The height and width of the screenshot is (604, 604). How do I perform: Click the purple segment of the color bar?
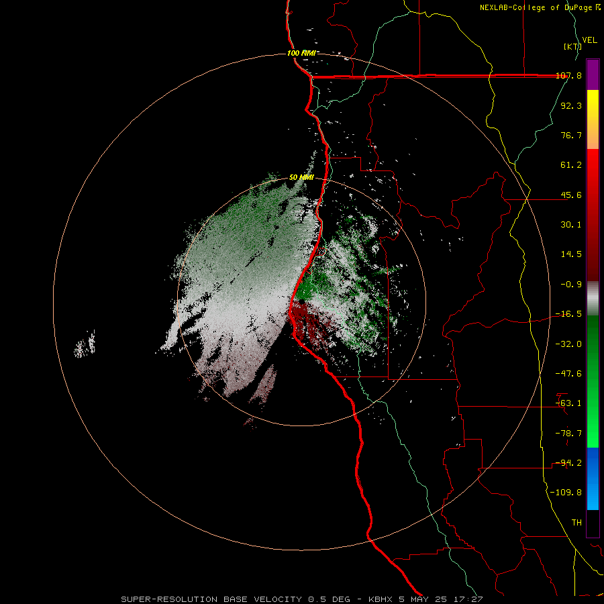(x=593, y=74)
